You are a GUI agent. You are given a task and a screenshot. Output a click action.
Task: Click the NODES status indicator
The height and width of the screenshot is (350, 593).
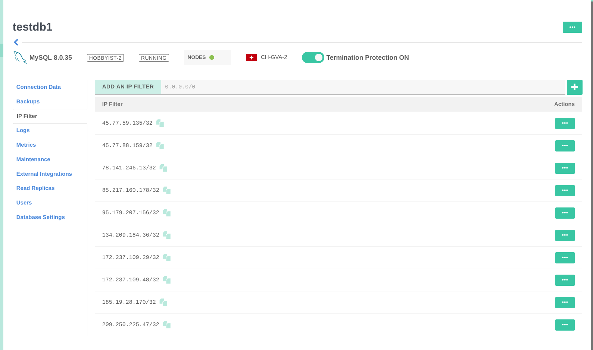click(207, 57)
